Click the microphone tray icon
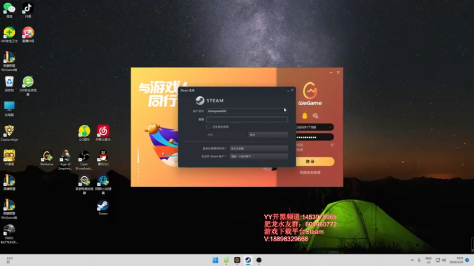The height and width of the screenshot is (266, 474). tap(419, 260)
